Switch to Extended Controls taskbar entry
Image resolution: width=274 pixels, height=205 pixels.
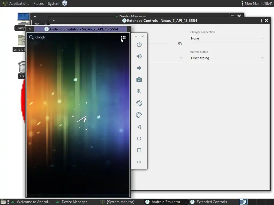(x=212, y=202)
